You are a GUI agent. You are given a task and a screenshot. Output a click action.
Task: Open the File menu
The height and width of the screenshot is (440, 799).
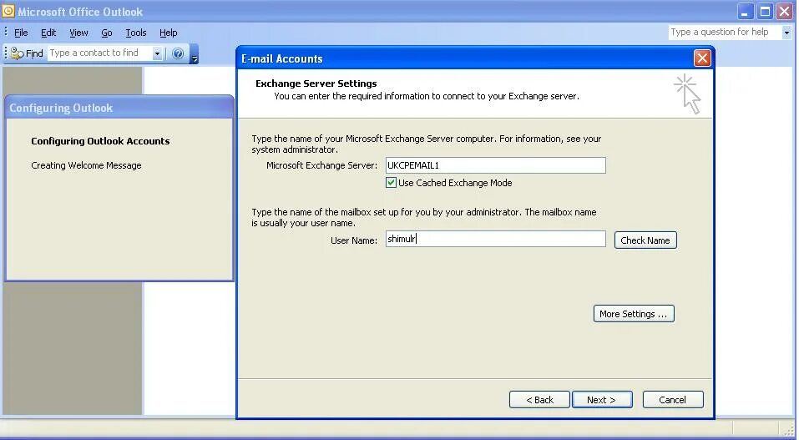click(21, 33)
